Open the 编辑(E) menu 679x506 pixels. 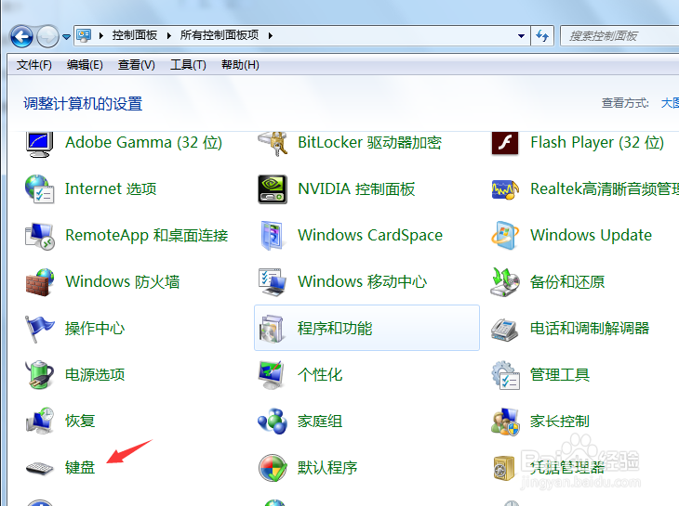click(x=85, y=65)
